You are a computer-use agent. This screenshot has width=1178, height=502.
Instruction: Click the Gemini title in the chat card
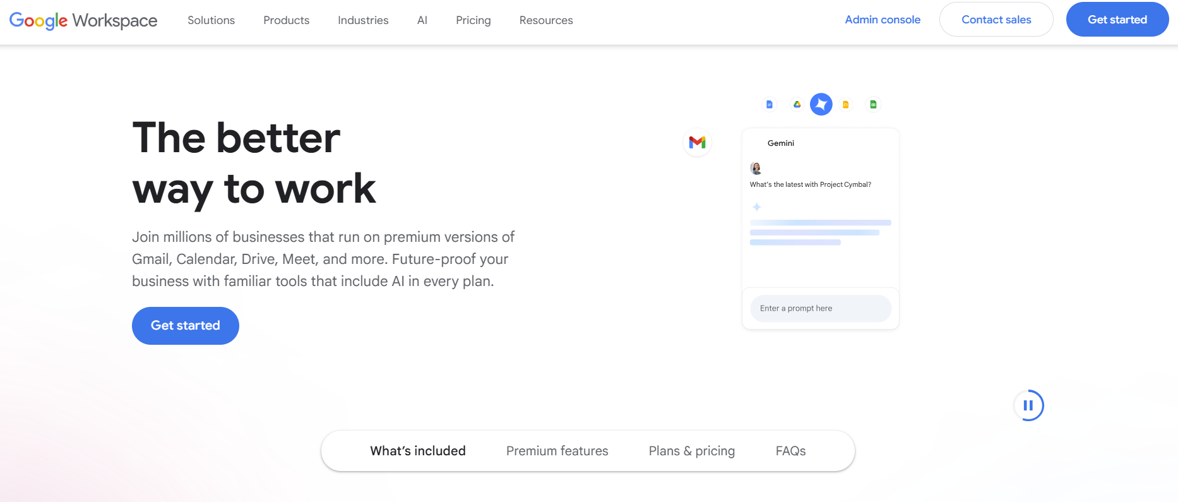(781, 143)
